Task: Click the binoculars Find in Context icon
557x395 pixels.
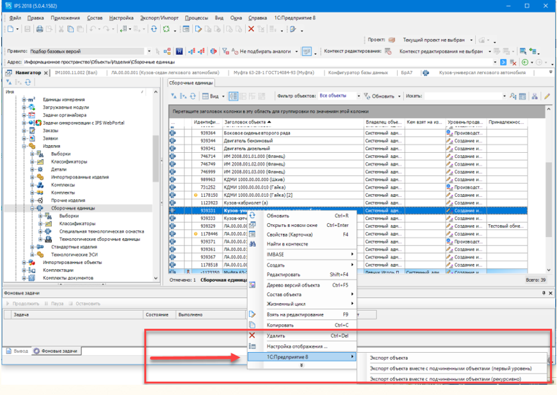Action: pyautogui.click(x=252, y=244)
